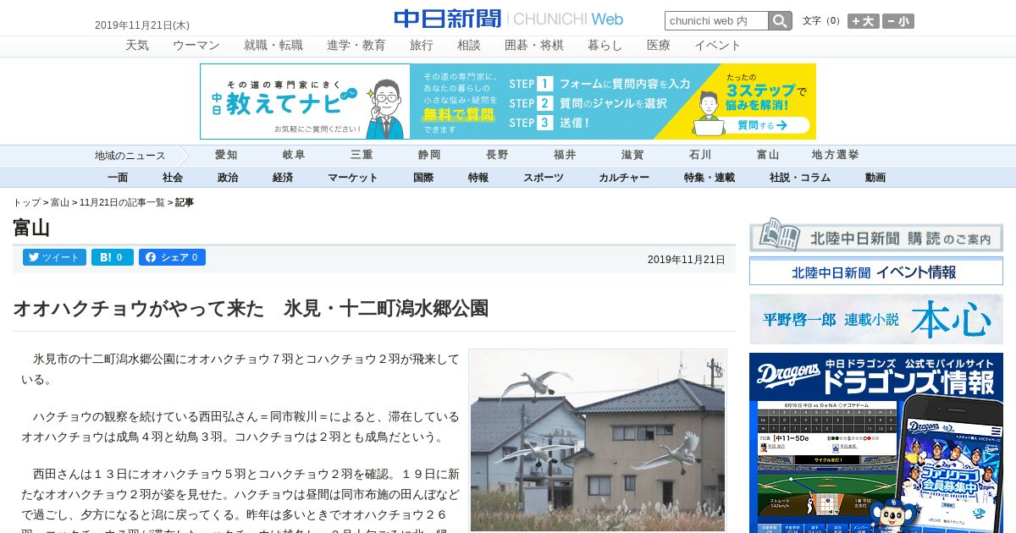Open the 天気 top menu item
This screenshot has width=1016, height=533.
137,46
